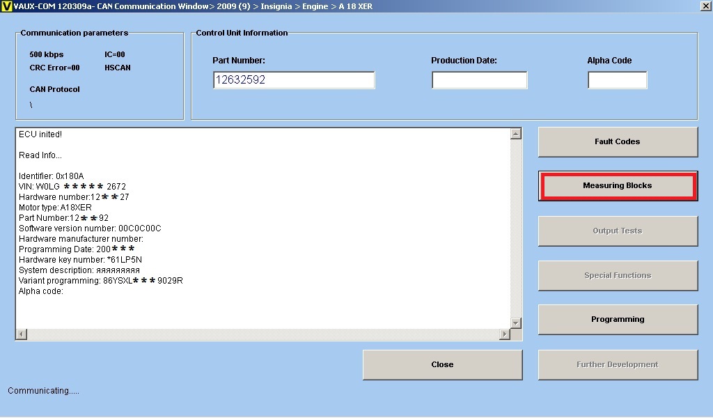Click the 'Hardware key number: *61LP5N' line
The image size is (713, 418).
click(81, 260)
